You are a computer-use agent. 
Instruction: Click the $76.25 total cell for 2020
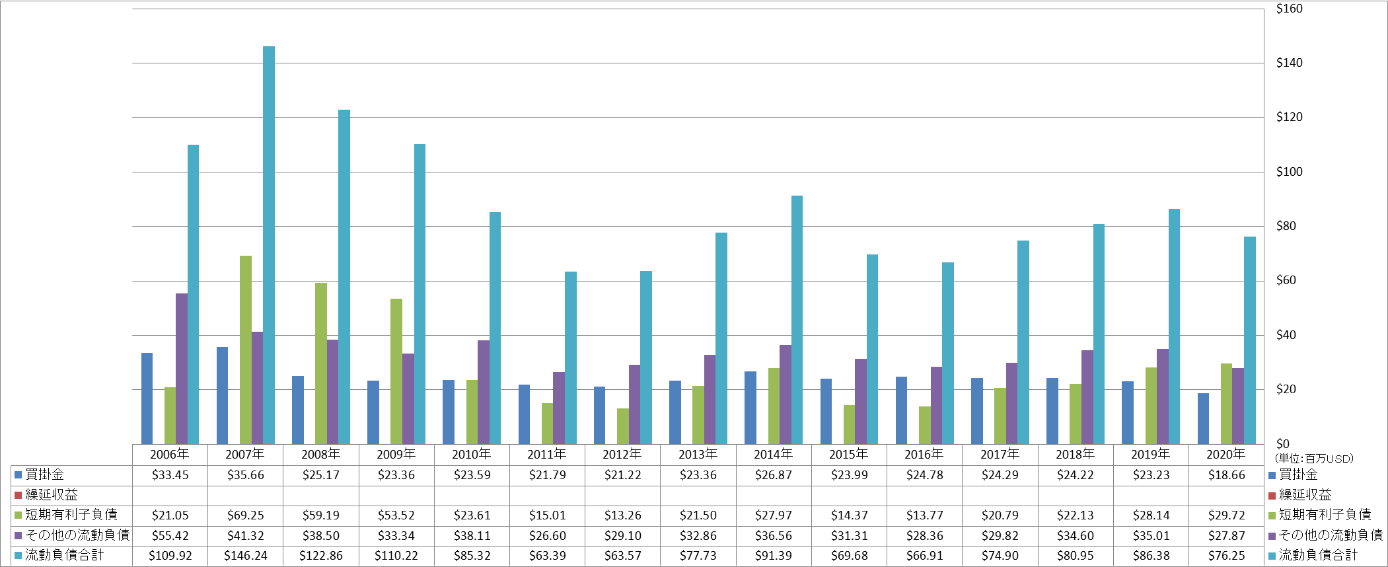[x=1226, y=556]
